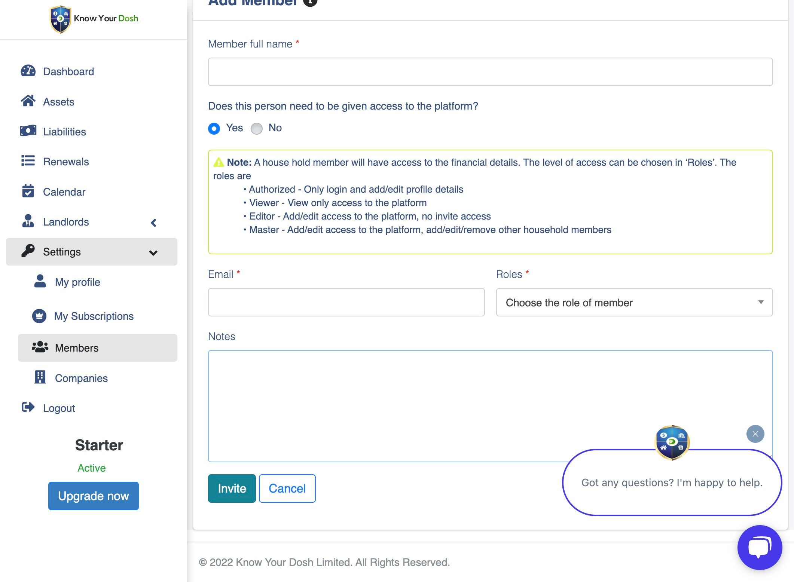Open the chat bubble widget icon
The width and height of the screenshot is (794, 582).
pyautogui.click(x=760, y=548)
